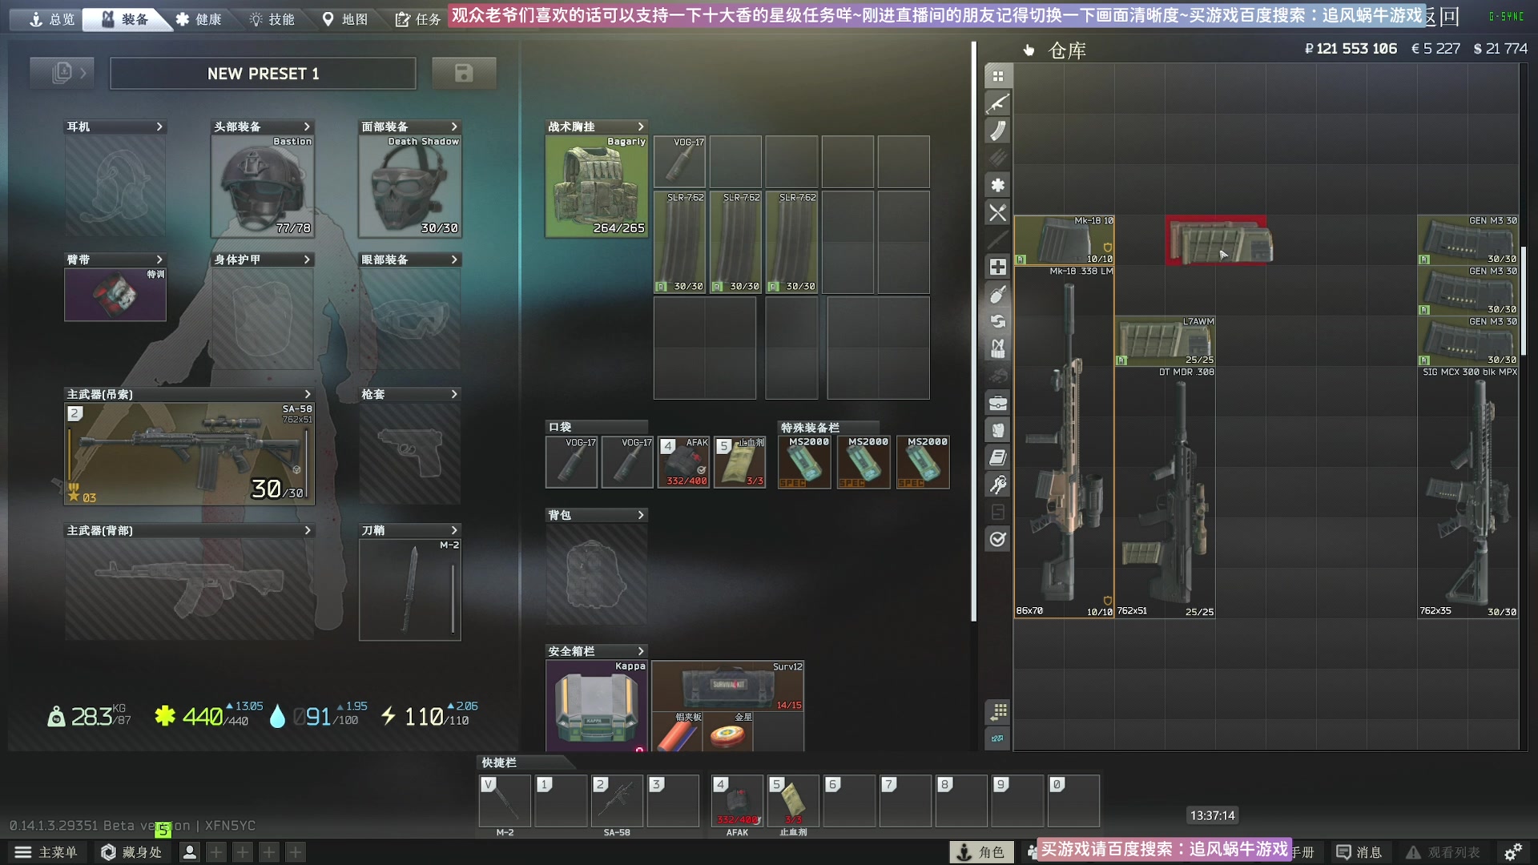The height and width of the screenshot is (865, 1538).
Task: Filter stash by meds plus-cross icon
Action: [x=997, y=267]
